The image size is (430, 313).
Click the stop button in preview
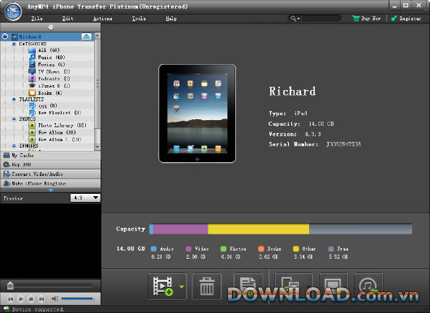pyautogui.click(x=32, y=298)
